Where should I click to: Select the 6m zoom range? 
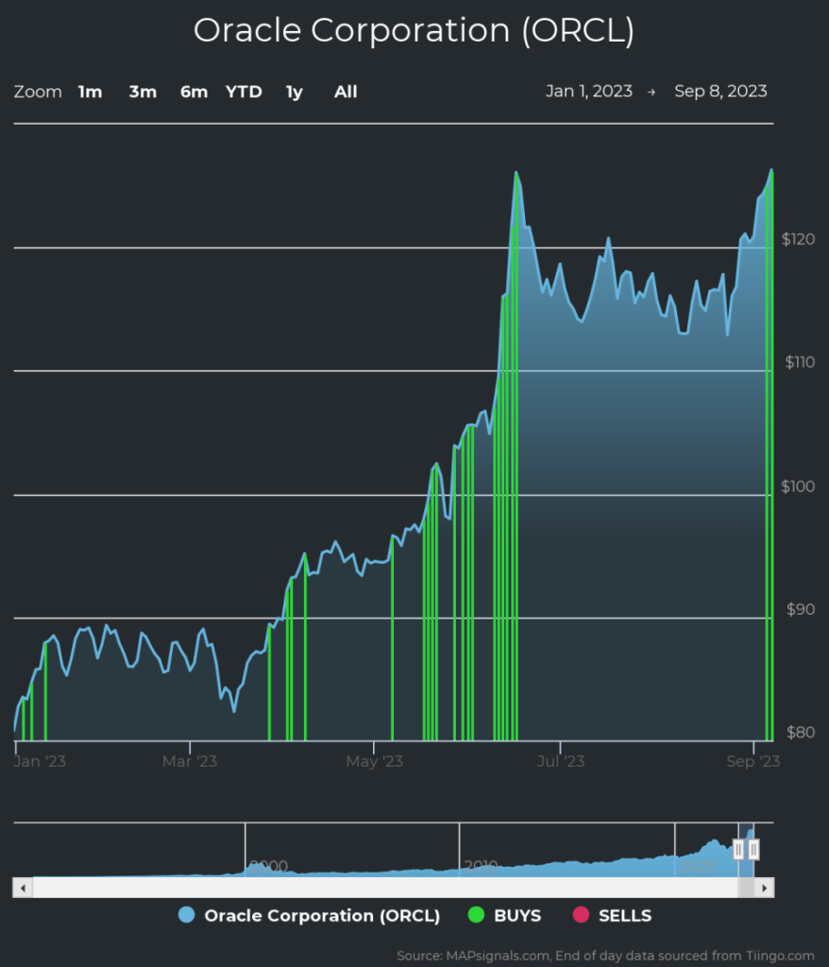194,92
